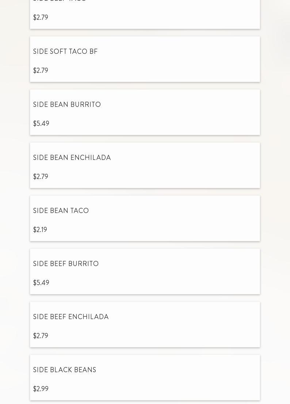Screen dimensions: 290x404
Task: Click the Side Beef Burrito $5.49 price
Action: click(41, 283)
